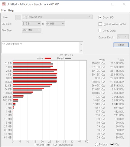Enable the Verify Data checkbox
130x147 pixels.
point(100,31)
